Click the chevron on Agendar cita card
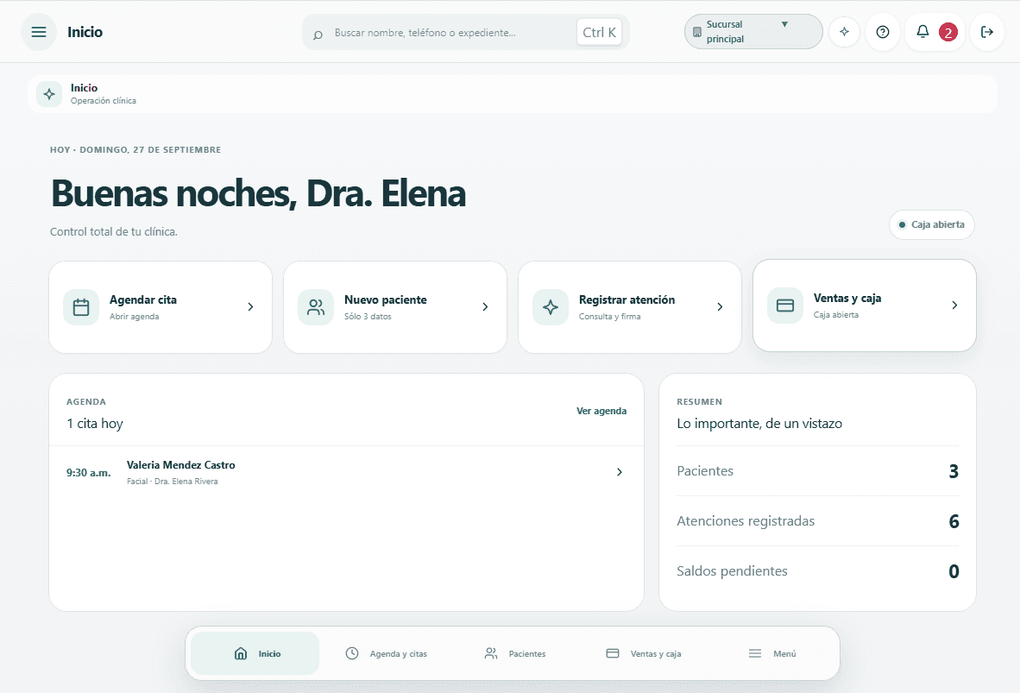The width and height of the screenshot is (1020, 693). [250, 307]
